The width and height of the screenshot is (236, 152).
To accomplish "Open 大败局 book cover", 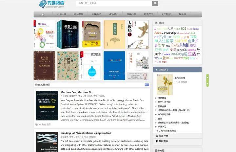I will pyautogui.click(x=138, y=34).
